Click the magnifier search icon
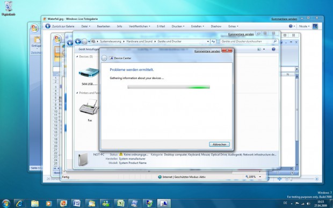The width and height of the screenshot is (333, 208). 275,41
